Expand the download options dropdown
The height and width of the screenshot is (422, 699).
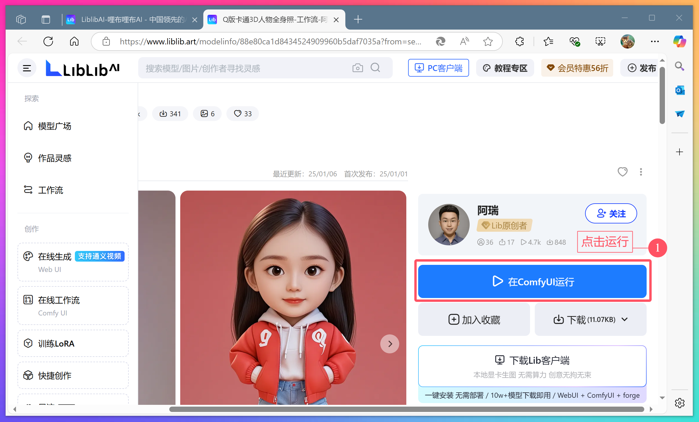pos(624,320)
